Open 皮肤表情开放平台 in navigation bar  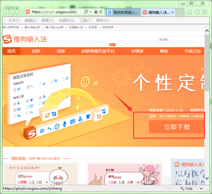point(98,51)
